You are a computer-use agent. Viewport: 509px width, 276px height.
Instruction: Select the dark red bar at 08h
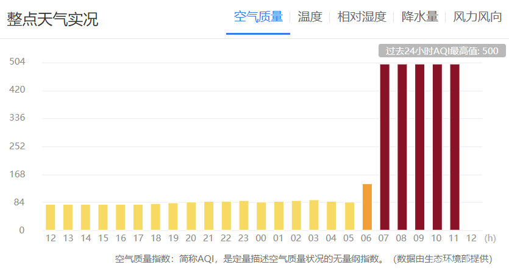(402, 147)
